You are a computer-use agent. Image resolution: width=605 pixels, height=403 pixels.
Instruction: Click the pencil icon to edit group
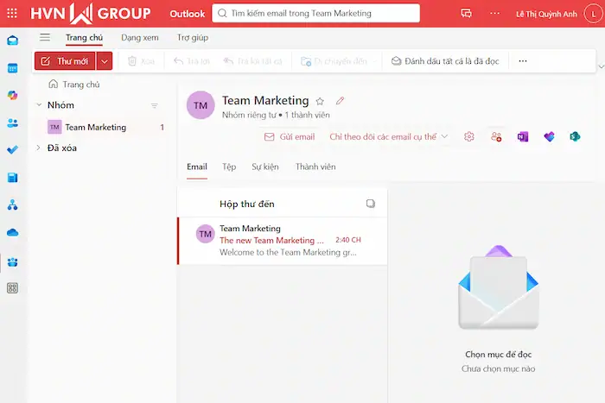point(340,101)
